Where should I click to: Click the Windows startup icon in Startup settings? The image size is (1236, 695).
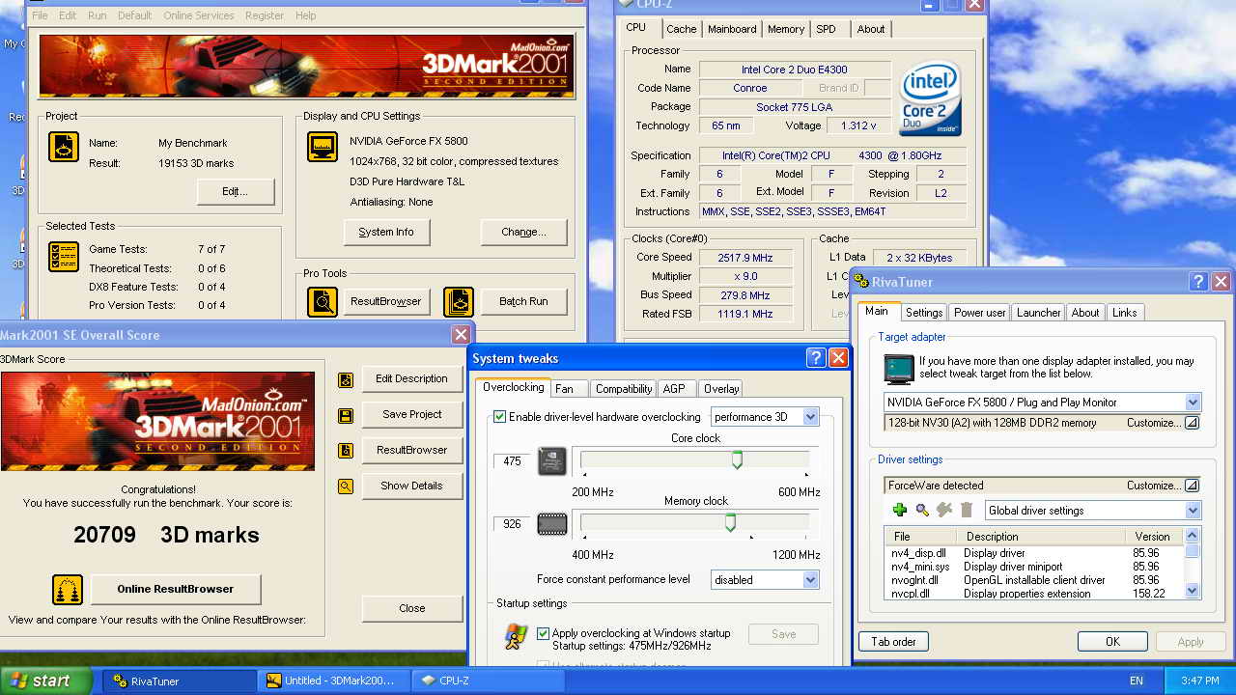click(x=517, y=637)
